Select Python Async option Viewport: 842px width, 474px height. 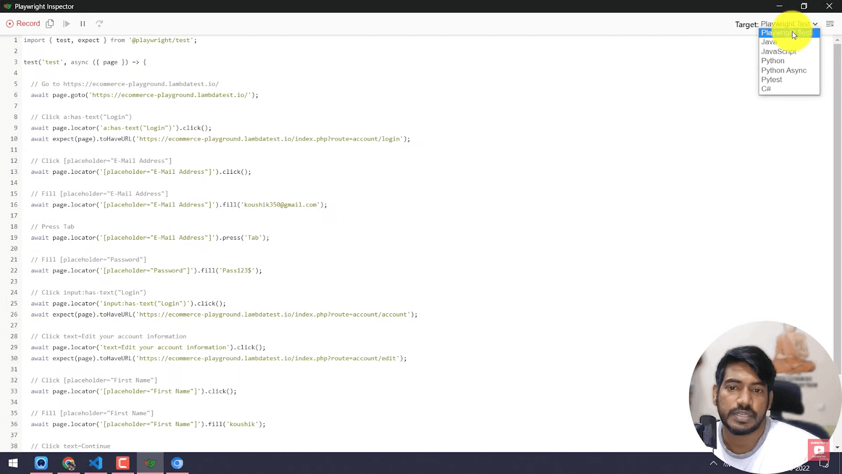pos(784,71)
